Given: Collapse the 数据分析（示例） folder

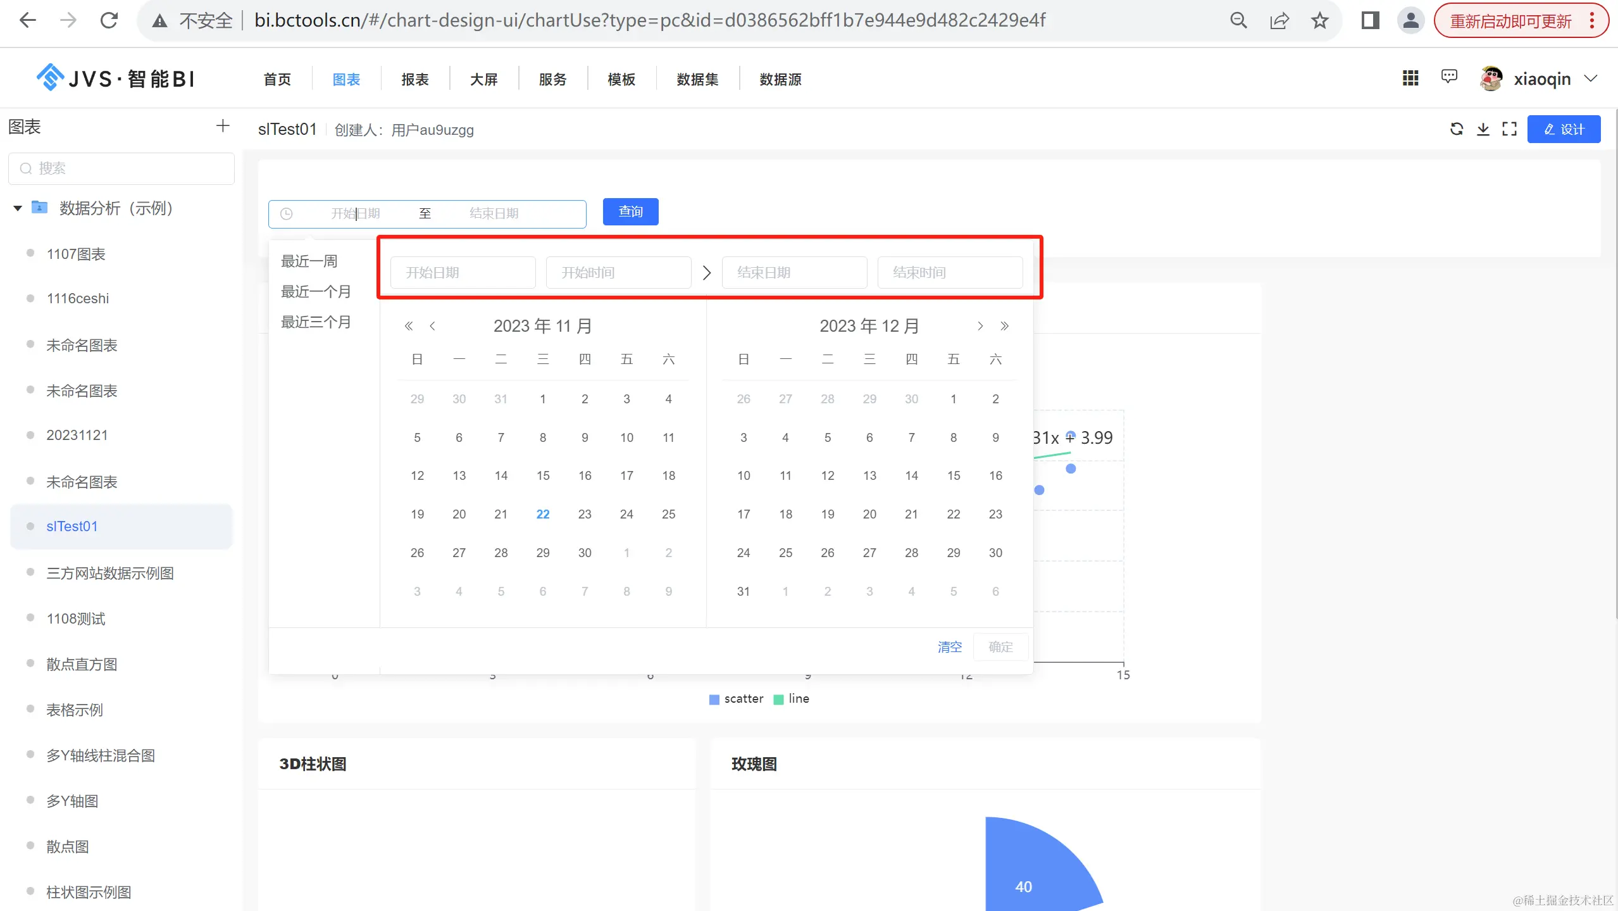Looking at the screenshot, I should click(x=18, y=208).
